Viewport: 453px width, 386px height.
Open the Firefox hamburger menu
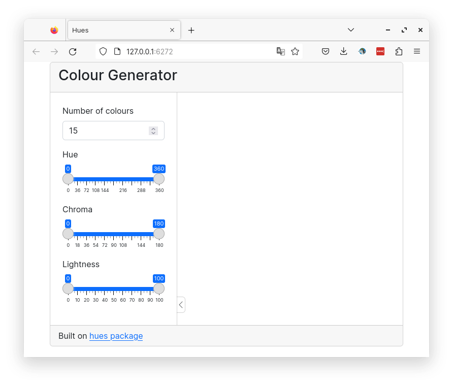[417, 51]
